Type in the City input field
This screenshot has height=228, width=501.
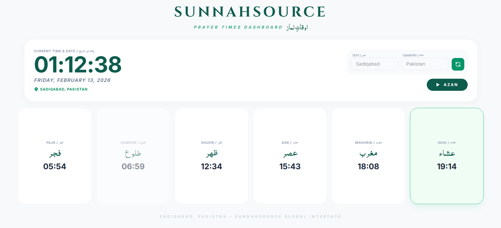374,64
